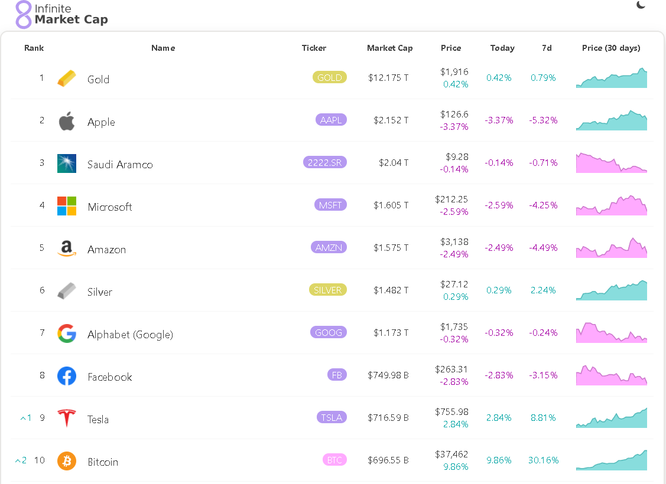Click Tesla's 8.81% seven-day change
This screenshot has width=666, height=484.
pos(543,418)
